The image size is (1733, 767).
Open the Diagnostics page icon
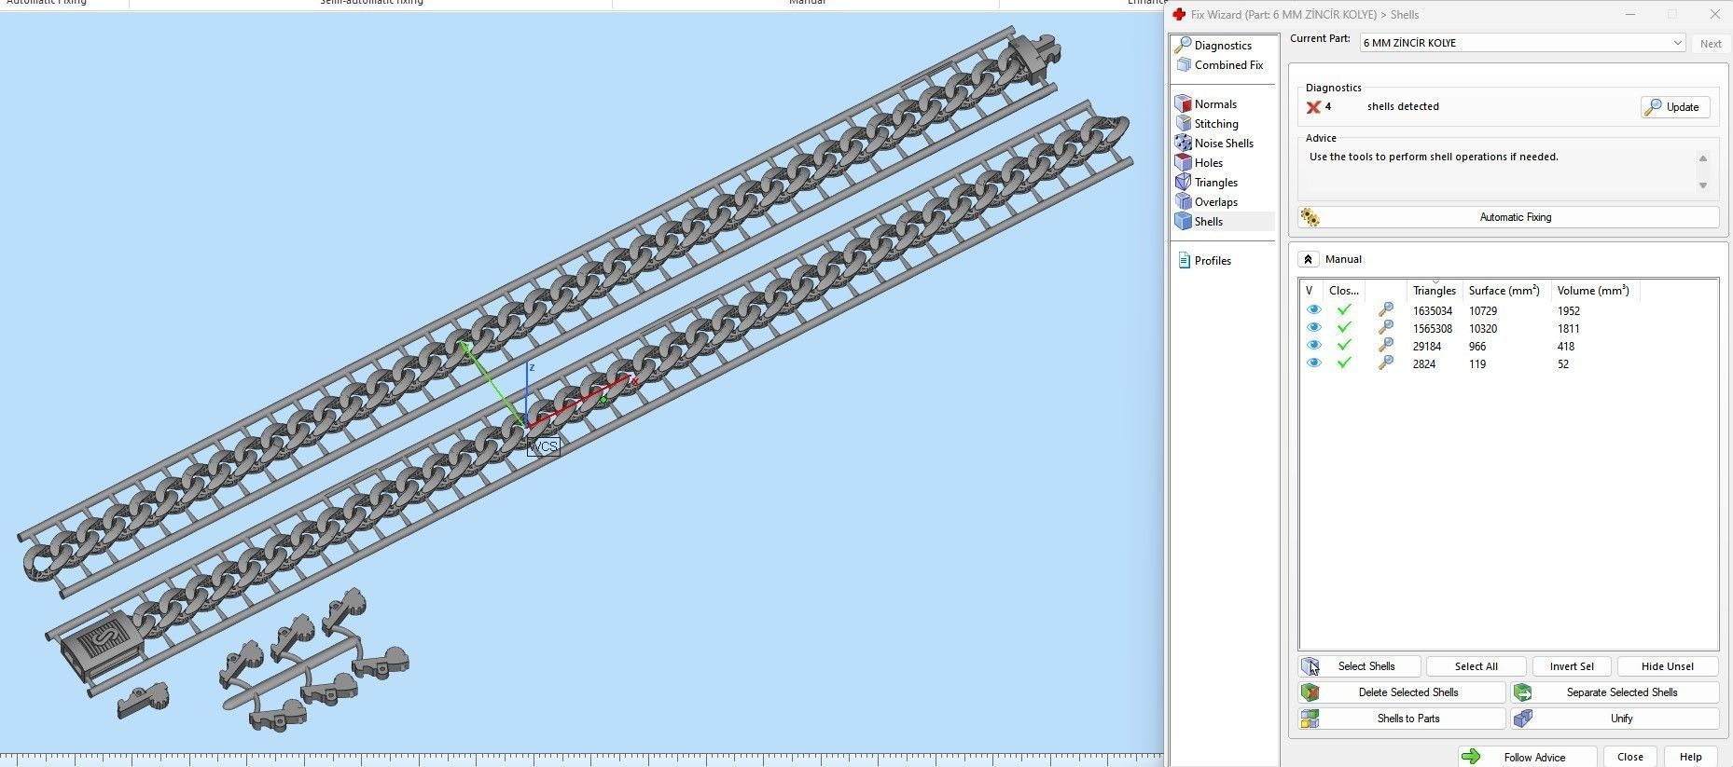coord(1183,45)
